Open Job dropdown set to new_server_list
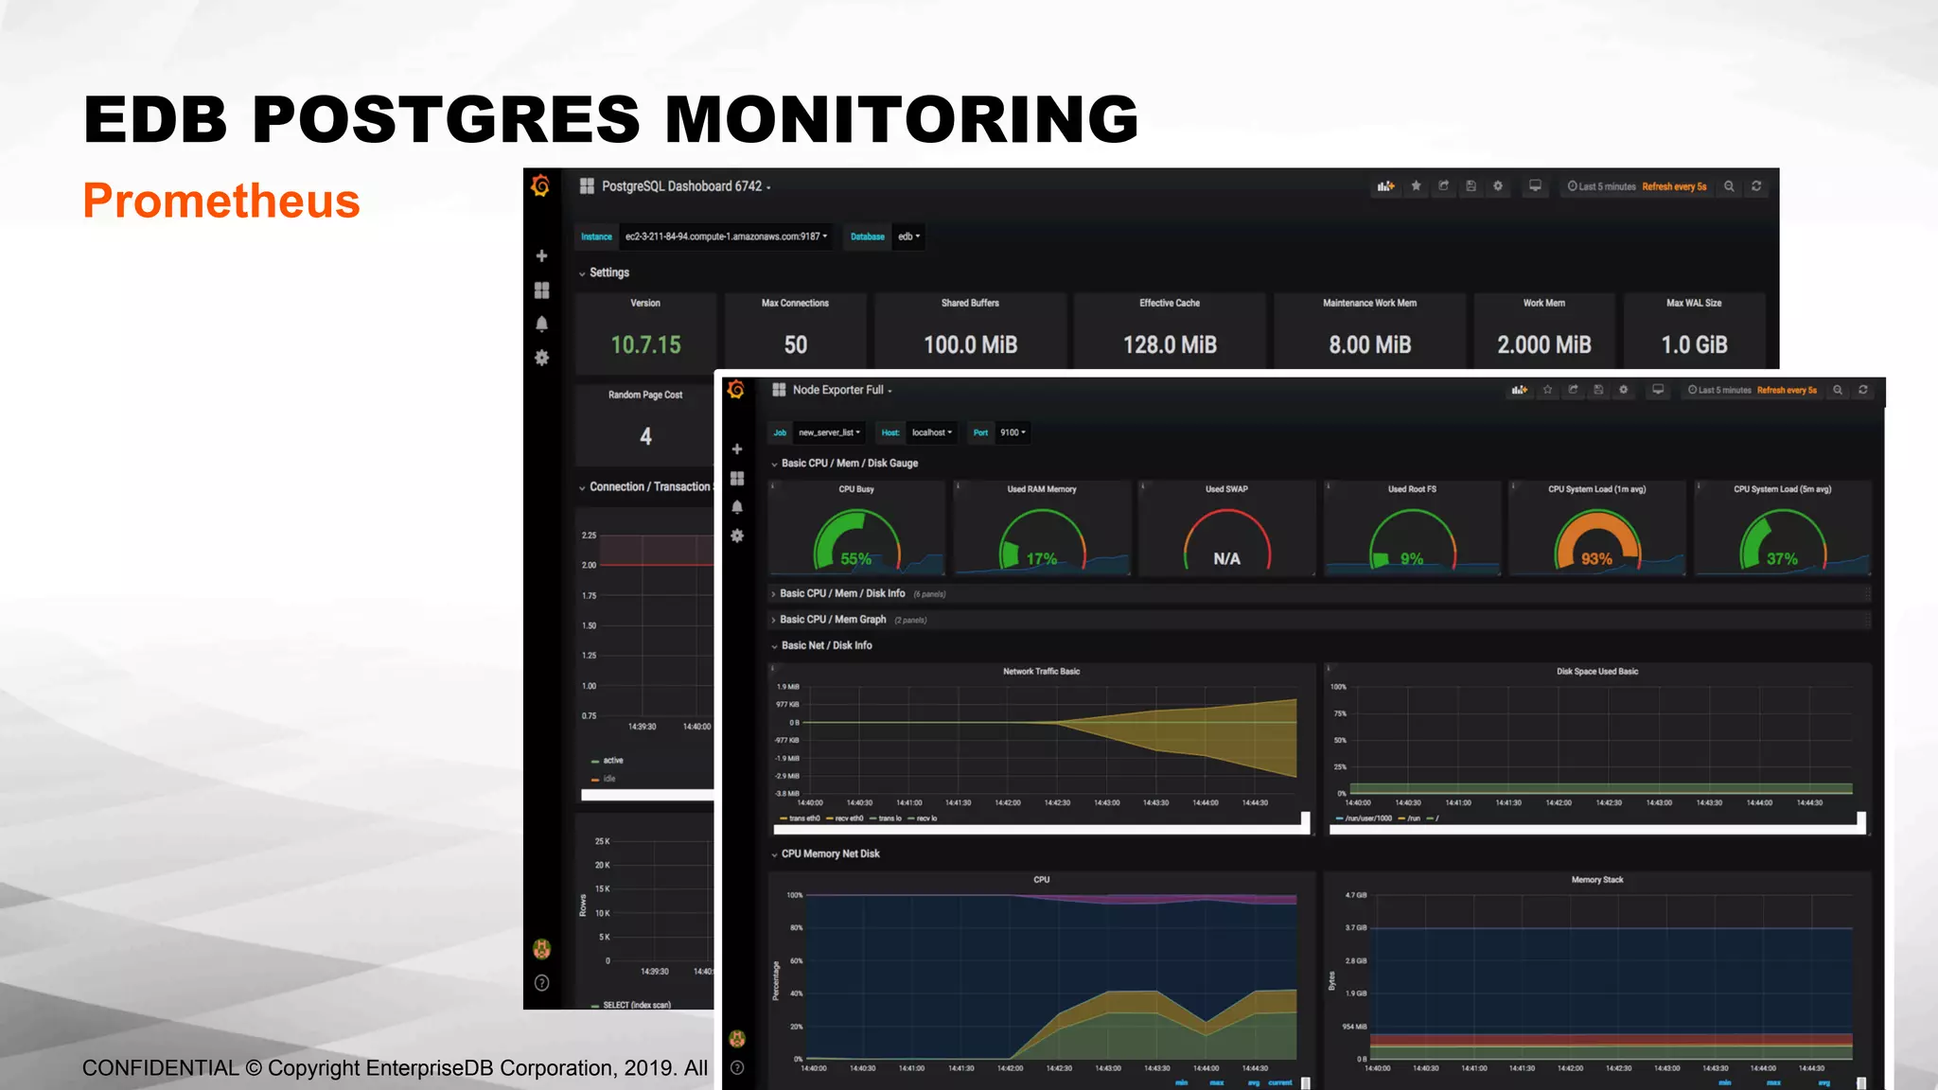This screenshot has height=1090, width=1938. click(829, 432)
